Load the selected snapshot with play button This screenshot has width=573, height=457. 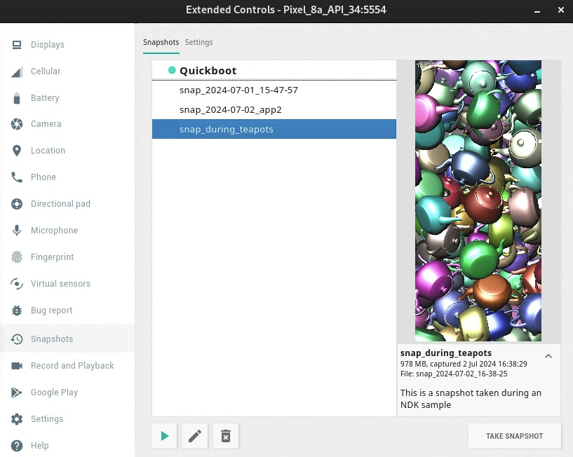tap(165, 436)
